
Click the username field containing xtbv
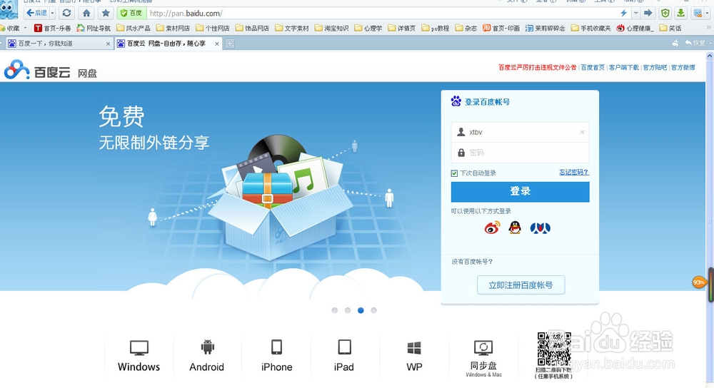pos(520,132)
